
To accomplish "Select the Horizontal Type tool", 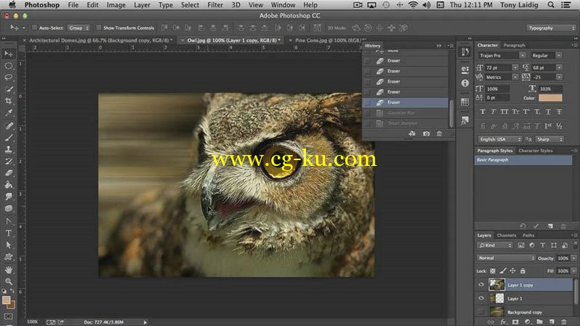I will (9, 233).
